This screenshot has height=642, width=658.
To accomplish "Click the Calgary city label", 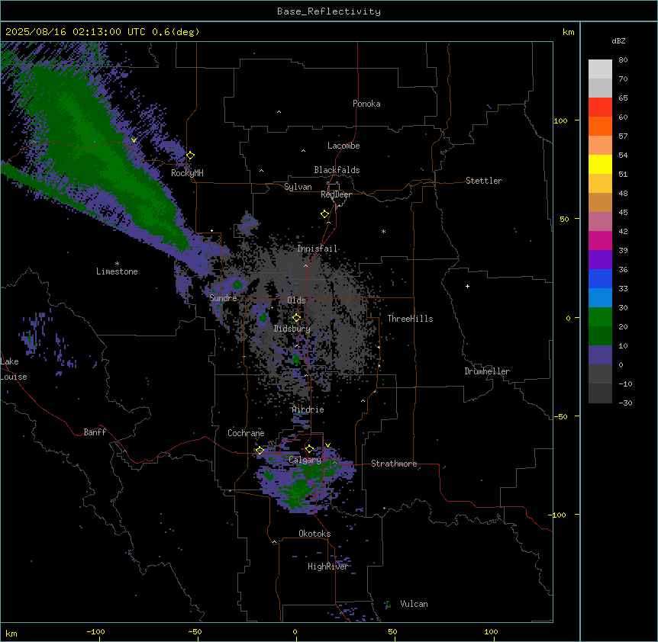I will pos(305,460).
